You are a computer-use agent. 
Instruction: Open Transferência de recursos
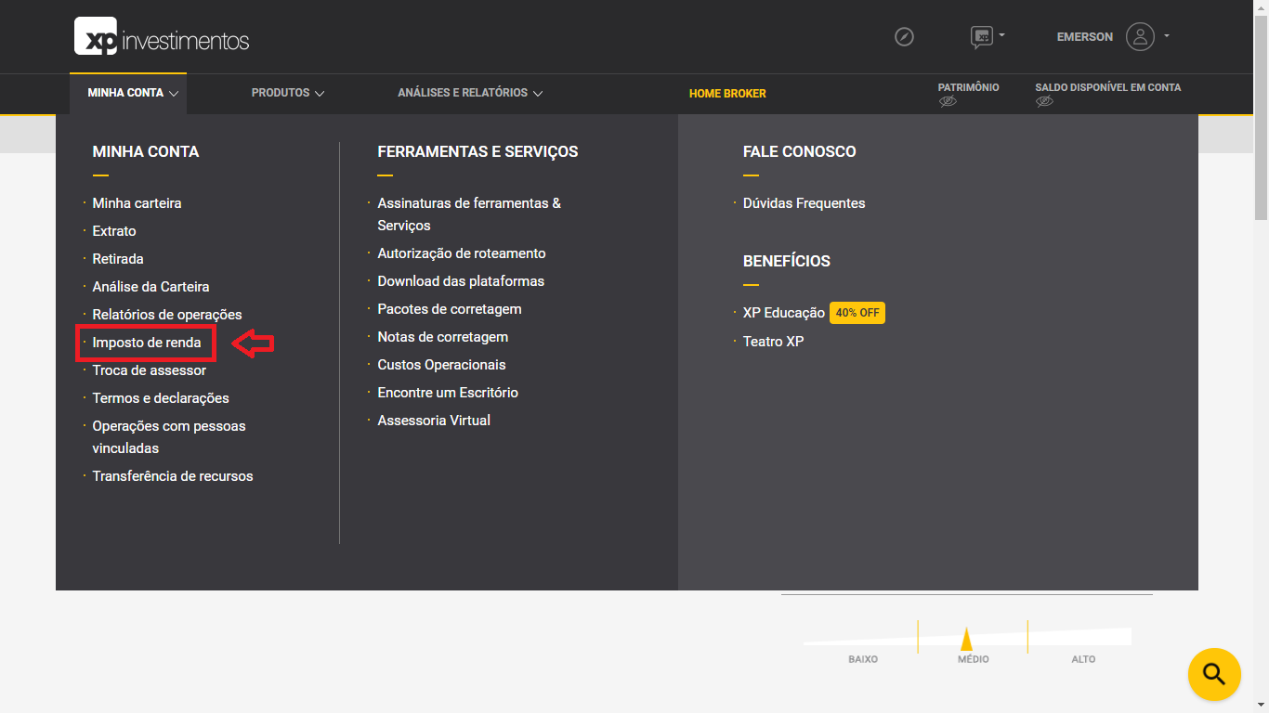[173, 476]
